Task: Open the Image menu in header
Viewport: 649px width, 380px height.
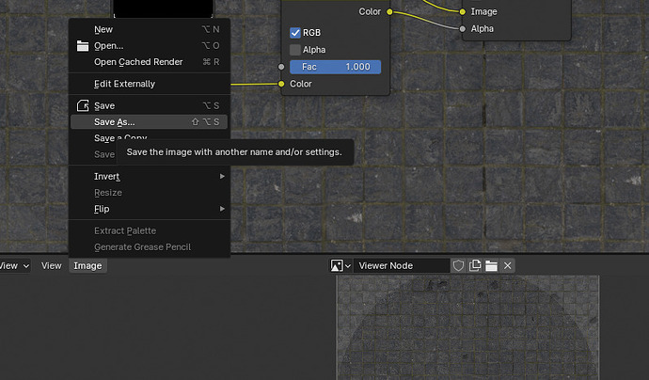Action: [87, 266]
